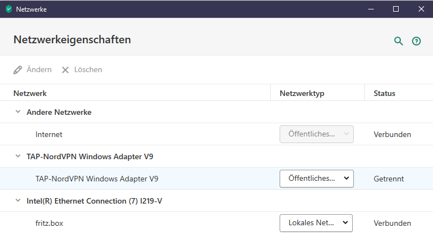The height and width of the screenshot is (233, 433).
Task: Click the X icon beside Löschen
Action: [x=65, y=70]
